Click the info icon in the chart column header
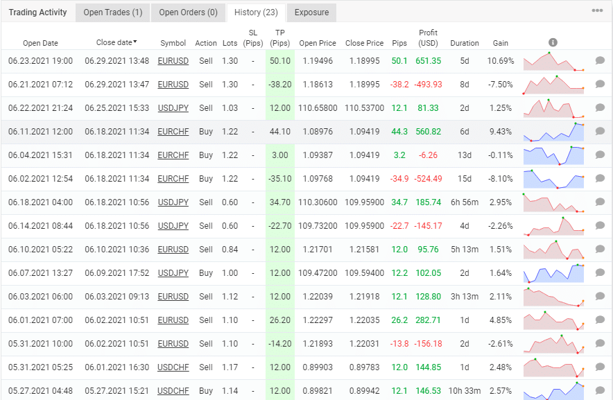Screen dimensions: 613x400 pyautogui.click(x=553, y=42)
